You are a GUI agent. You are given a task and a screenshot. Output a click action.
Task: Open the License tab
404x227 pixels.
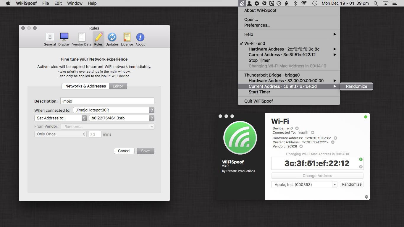pyautogui.click(x=127, y=39)
